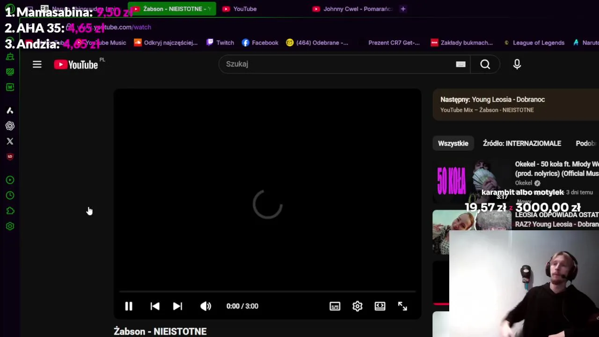Skip to the previous video
Viewport: 599px width, 337px height.
coord(155,306)
